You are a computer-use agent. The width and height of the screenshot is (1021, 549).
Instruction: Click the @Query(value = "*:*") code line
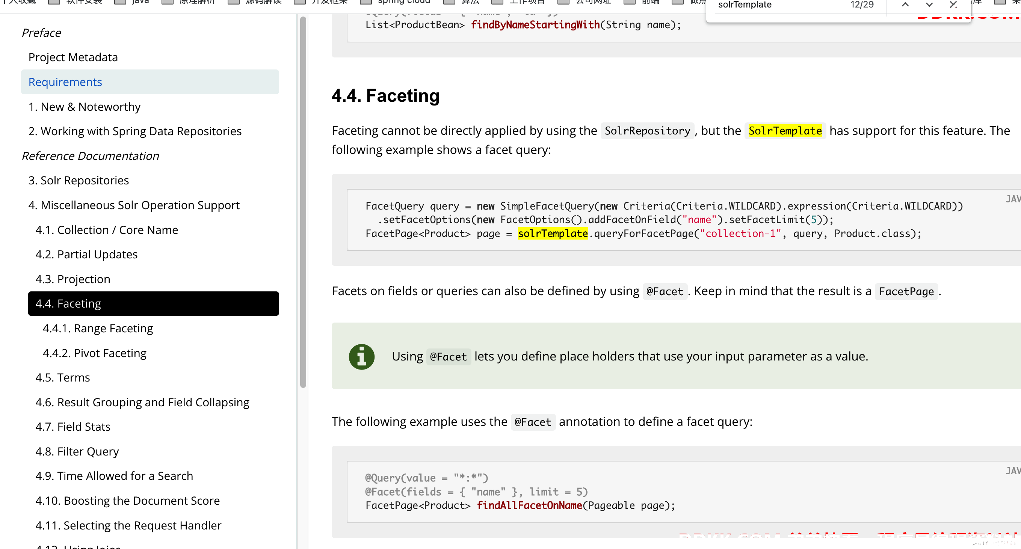tap(426, 478)
